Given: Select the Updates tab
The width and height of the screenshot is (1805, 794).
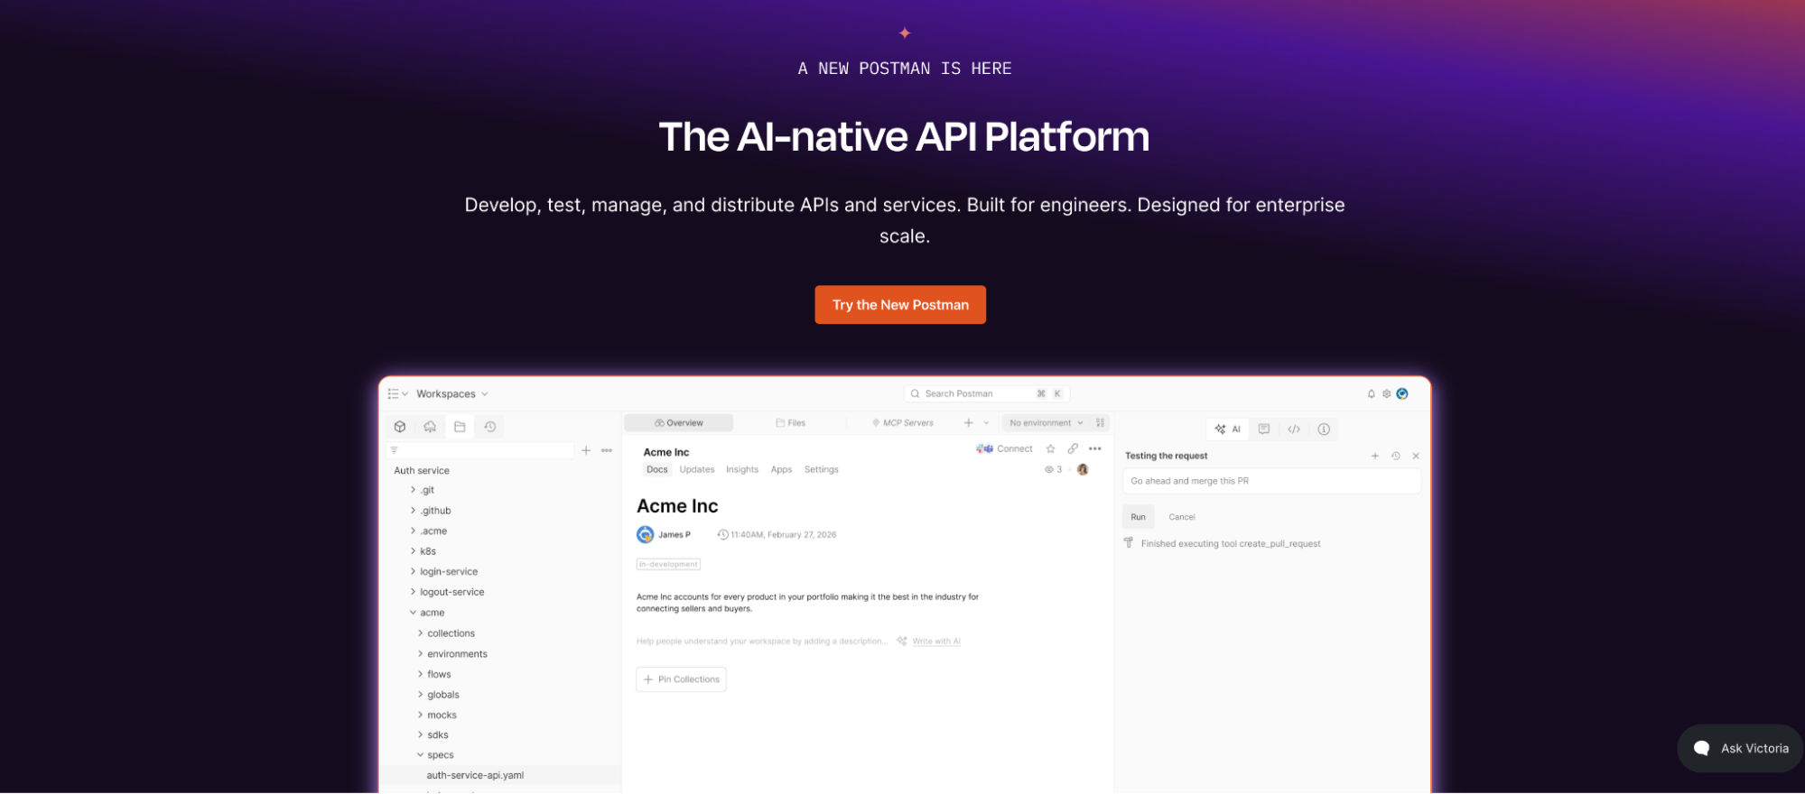Looking at the screenshot, I should tap(697, 469).
